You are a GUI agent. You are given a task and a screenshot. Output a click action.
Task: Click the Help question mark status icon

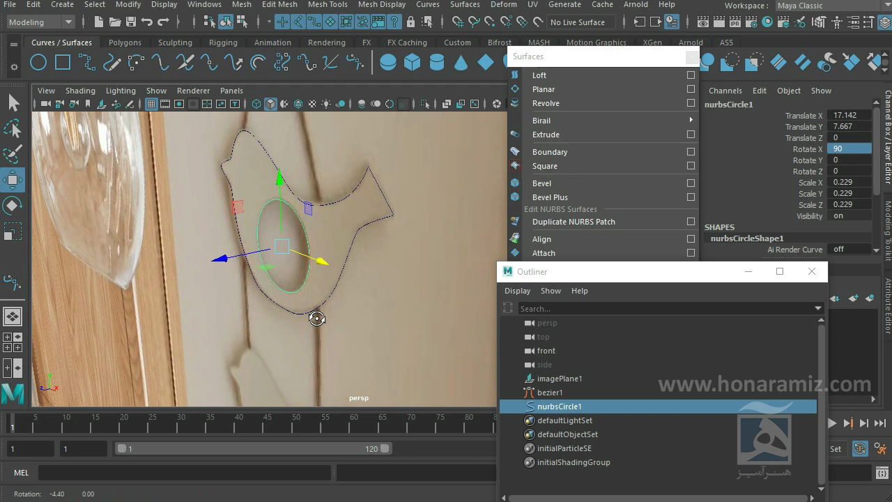click(394, 22)
